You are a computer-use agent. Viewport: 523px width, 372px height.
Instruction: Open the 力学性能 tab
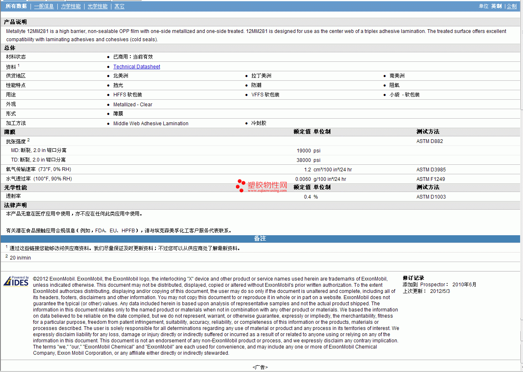pos(71,6)
